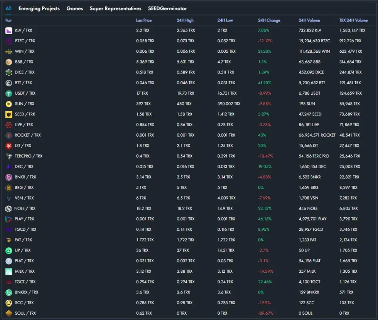378x320 pixels.
Task: Click the BTZC token icon
Action: 8,41
